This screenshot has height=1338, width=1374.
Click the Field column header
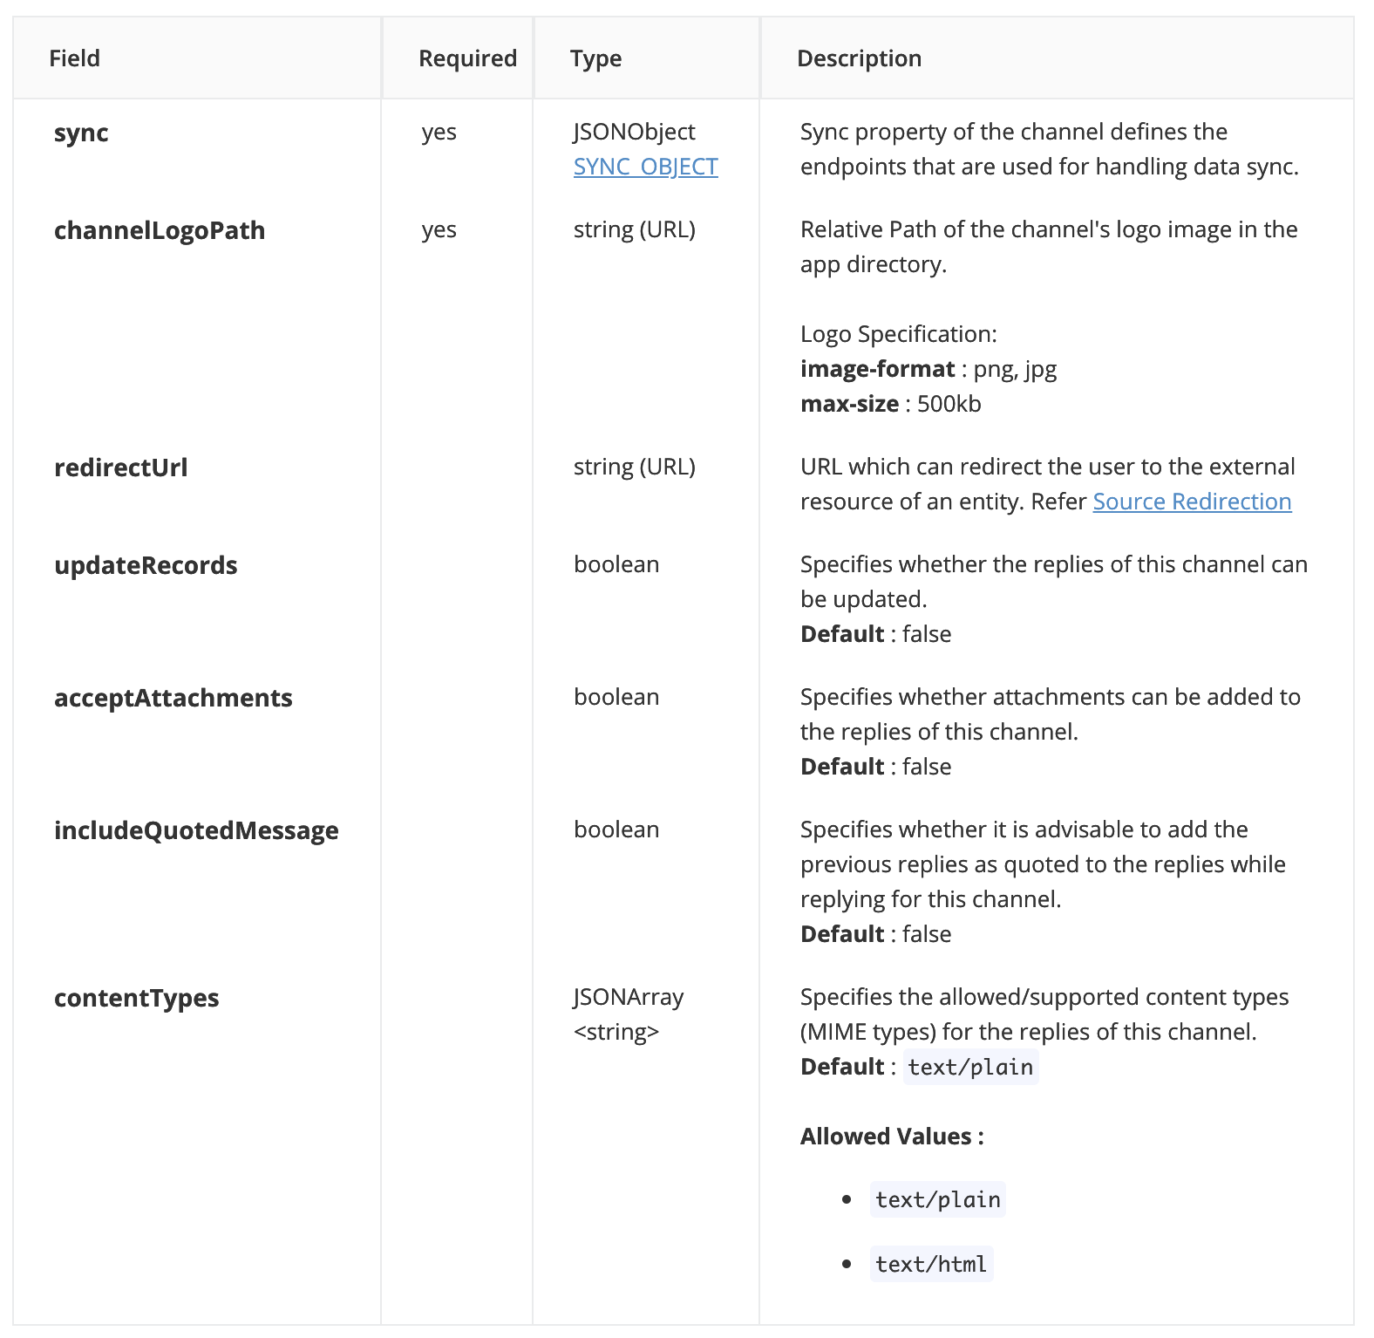coord(75,58)
